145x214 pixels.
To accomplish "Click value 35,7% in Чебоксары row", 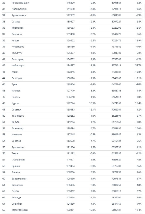I will [138, 66].
